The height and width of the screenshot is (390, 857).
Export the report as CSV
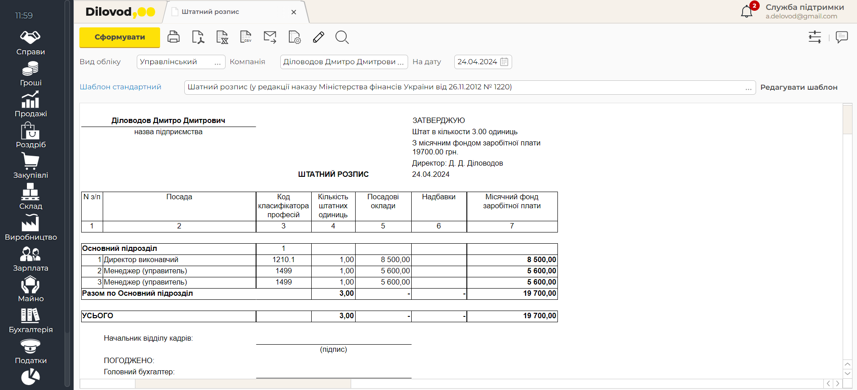coord(246,37)
